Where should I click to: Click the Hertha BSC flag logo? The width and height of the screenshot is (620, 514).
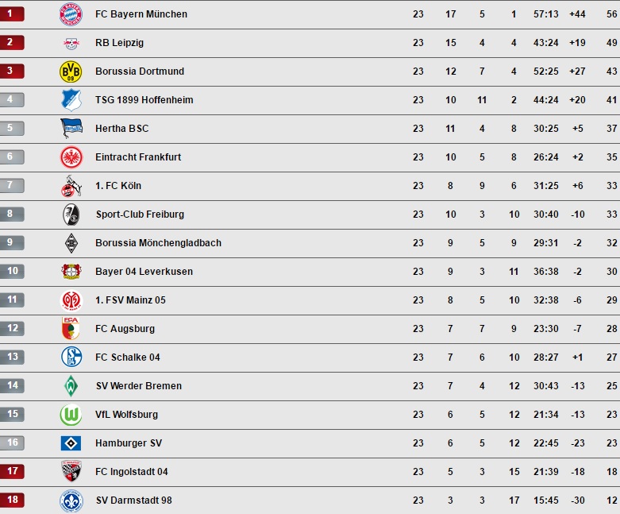(x=71, y=129)
